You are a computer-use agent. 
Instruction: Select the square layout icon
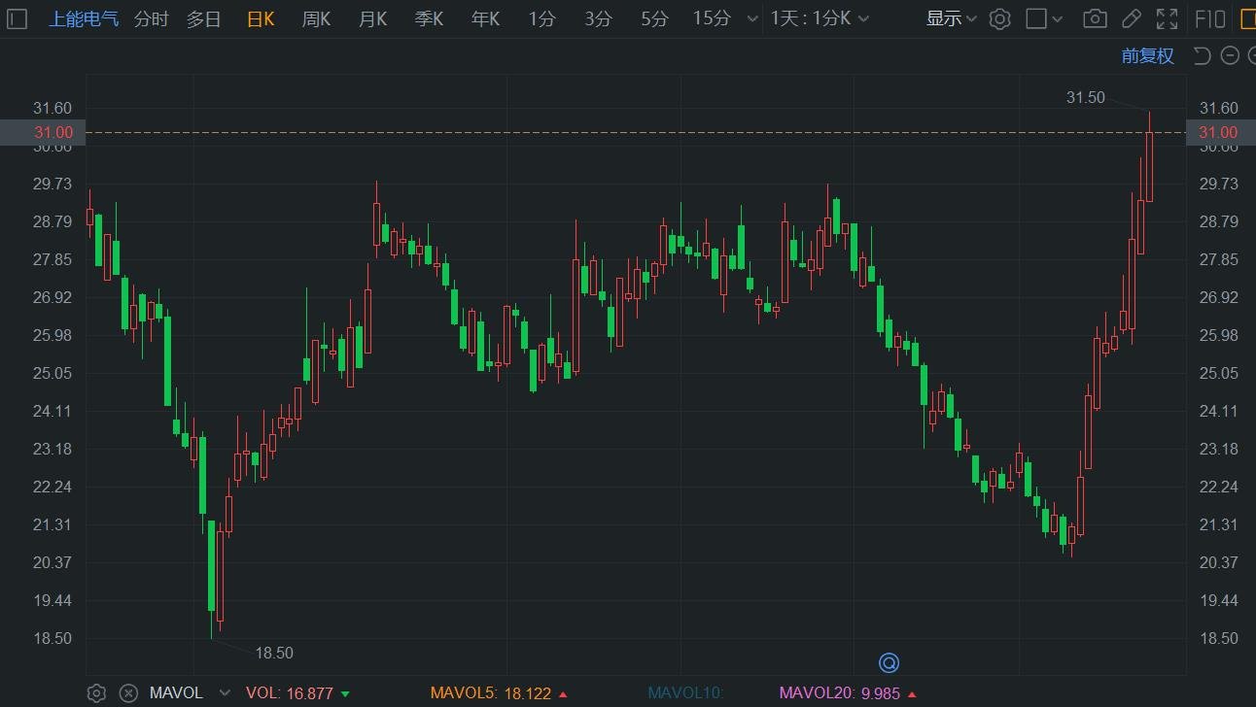pyautogui.click(x=1036, y=18)
